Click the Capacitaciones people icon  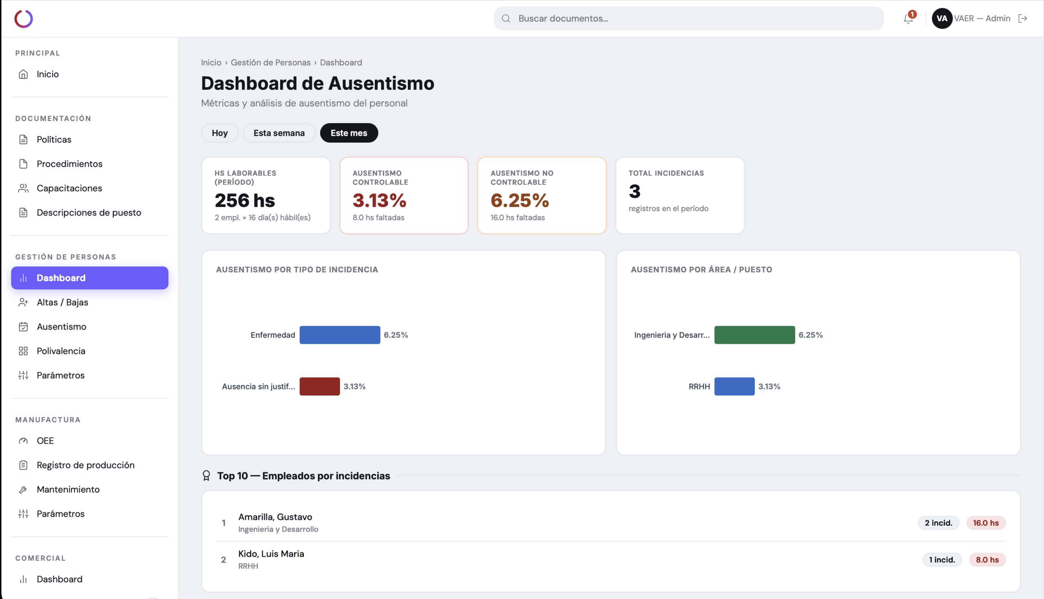coord(23,188)
